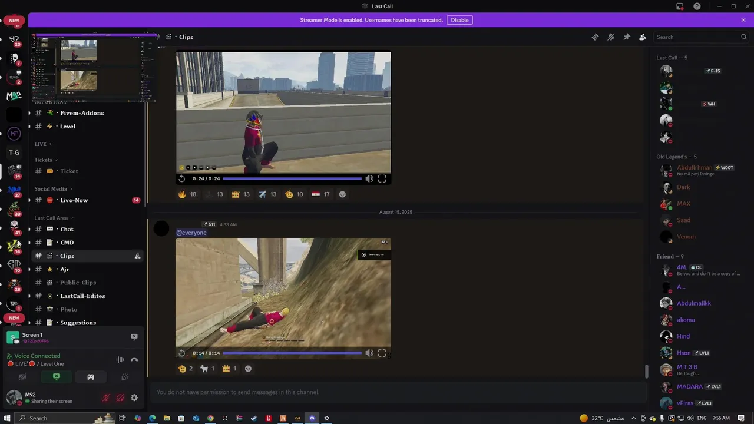Toggle saluting reaction with count 2
754x424 pixels.
click(x=186, y=369)
